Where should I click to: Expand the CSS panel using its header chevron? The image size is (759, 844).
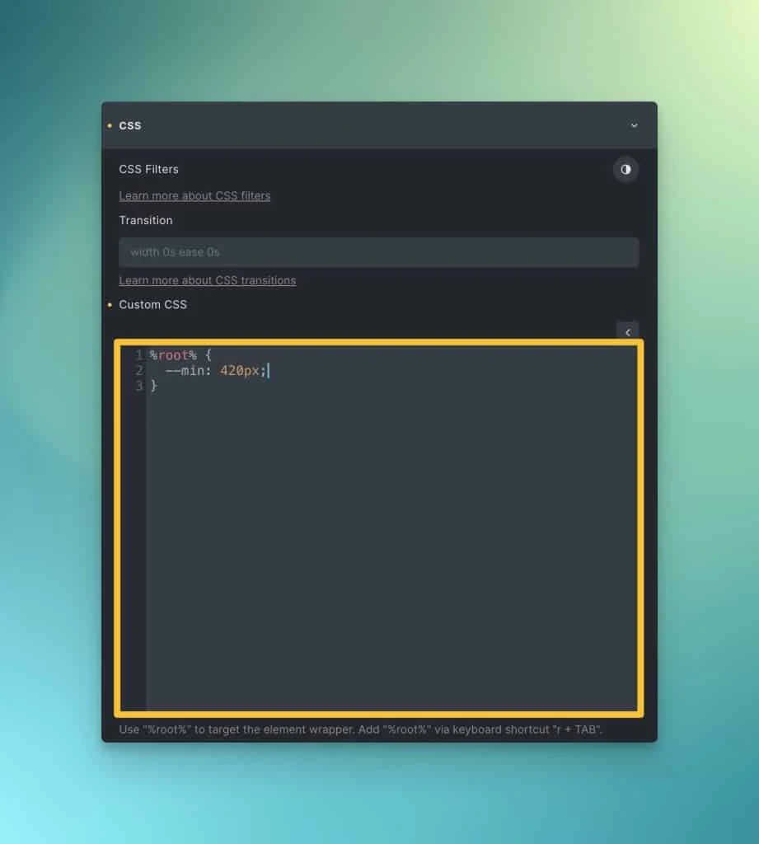click(634, 125)
